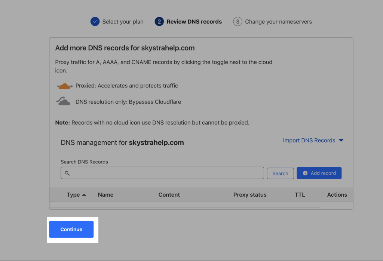Click the Name column header
Screen dimensions: 383x261
[105, 195]
